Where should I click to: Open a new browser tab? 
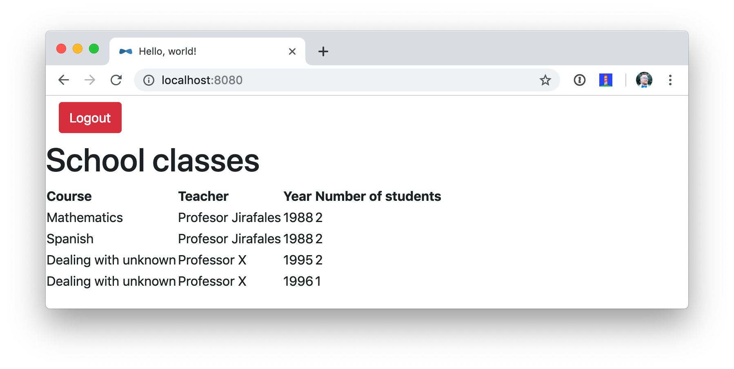coord(323,51)
